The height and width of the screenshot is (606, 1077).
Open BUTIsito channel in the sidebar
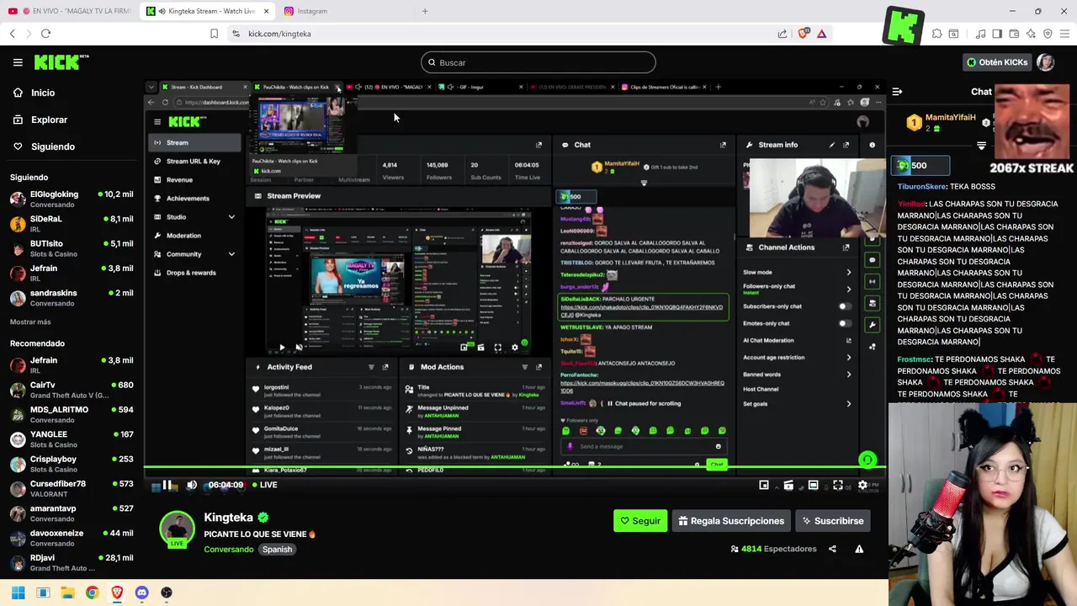[72, 248]
